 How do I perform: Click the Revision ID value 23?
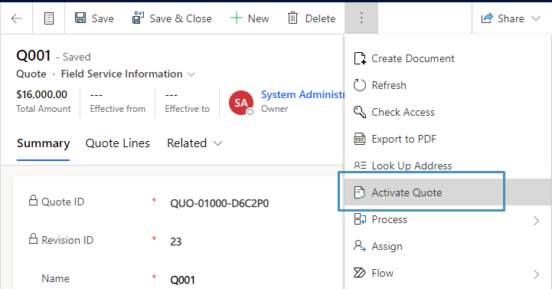coord(175,241)
